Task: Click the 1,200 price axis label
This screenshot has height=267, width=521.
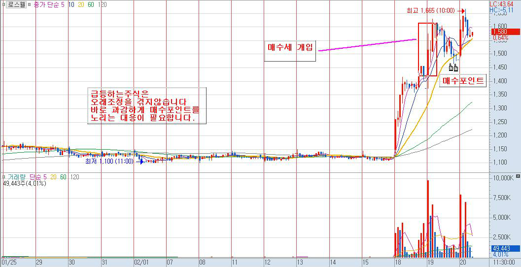Action: pyautogui.click(x=500, y=135)
